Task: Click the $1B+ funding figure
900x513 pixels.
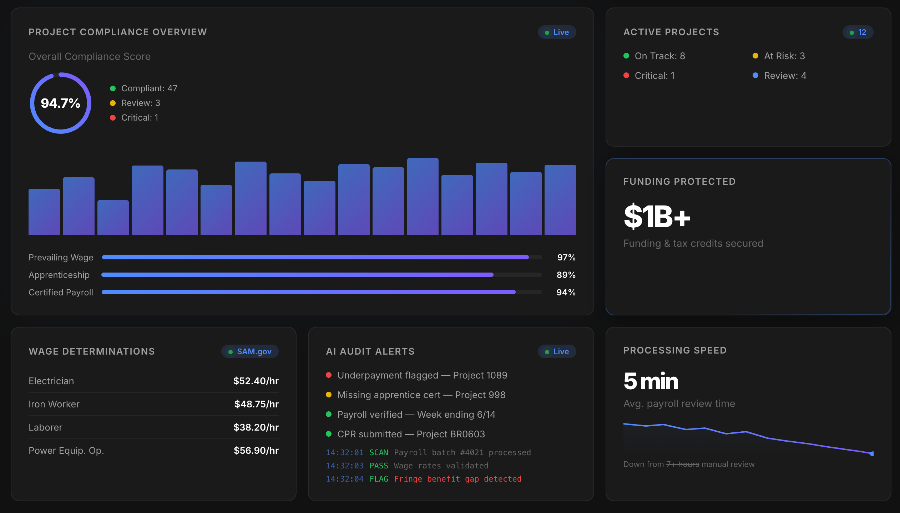Action: pos(657,216)
